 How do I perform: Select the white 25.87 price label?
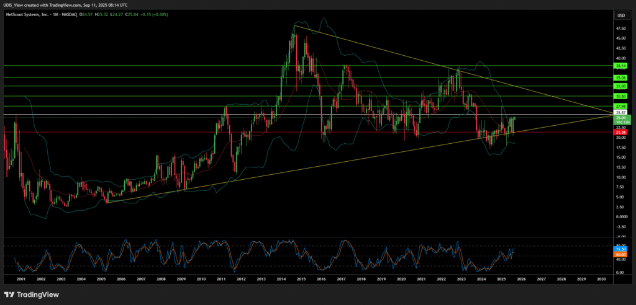[620, 113]
